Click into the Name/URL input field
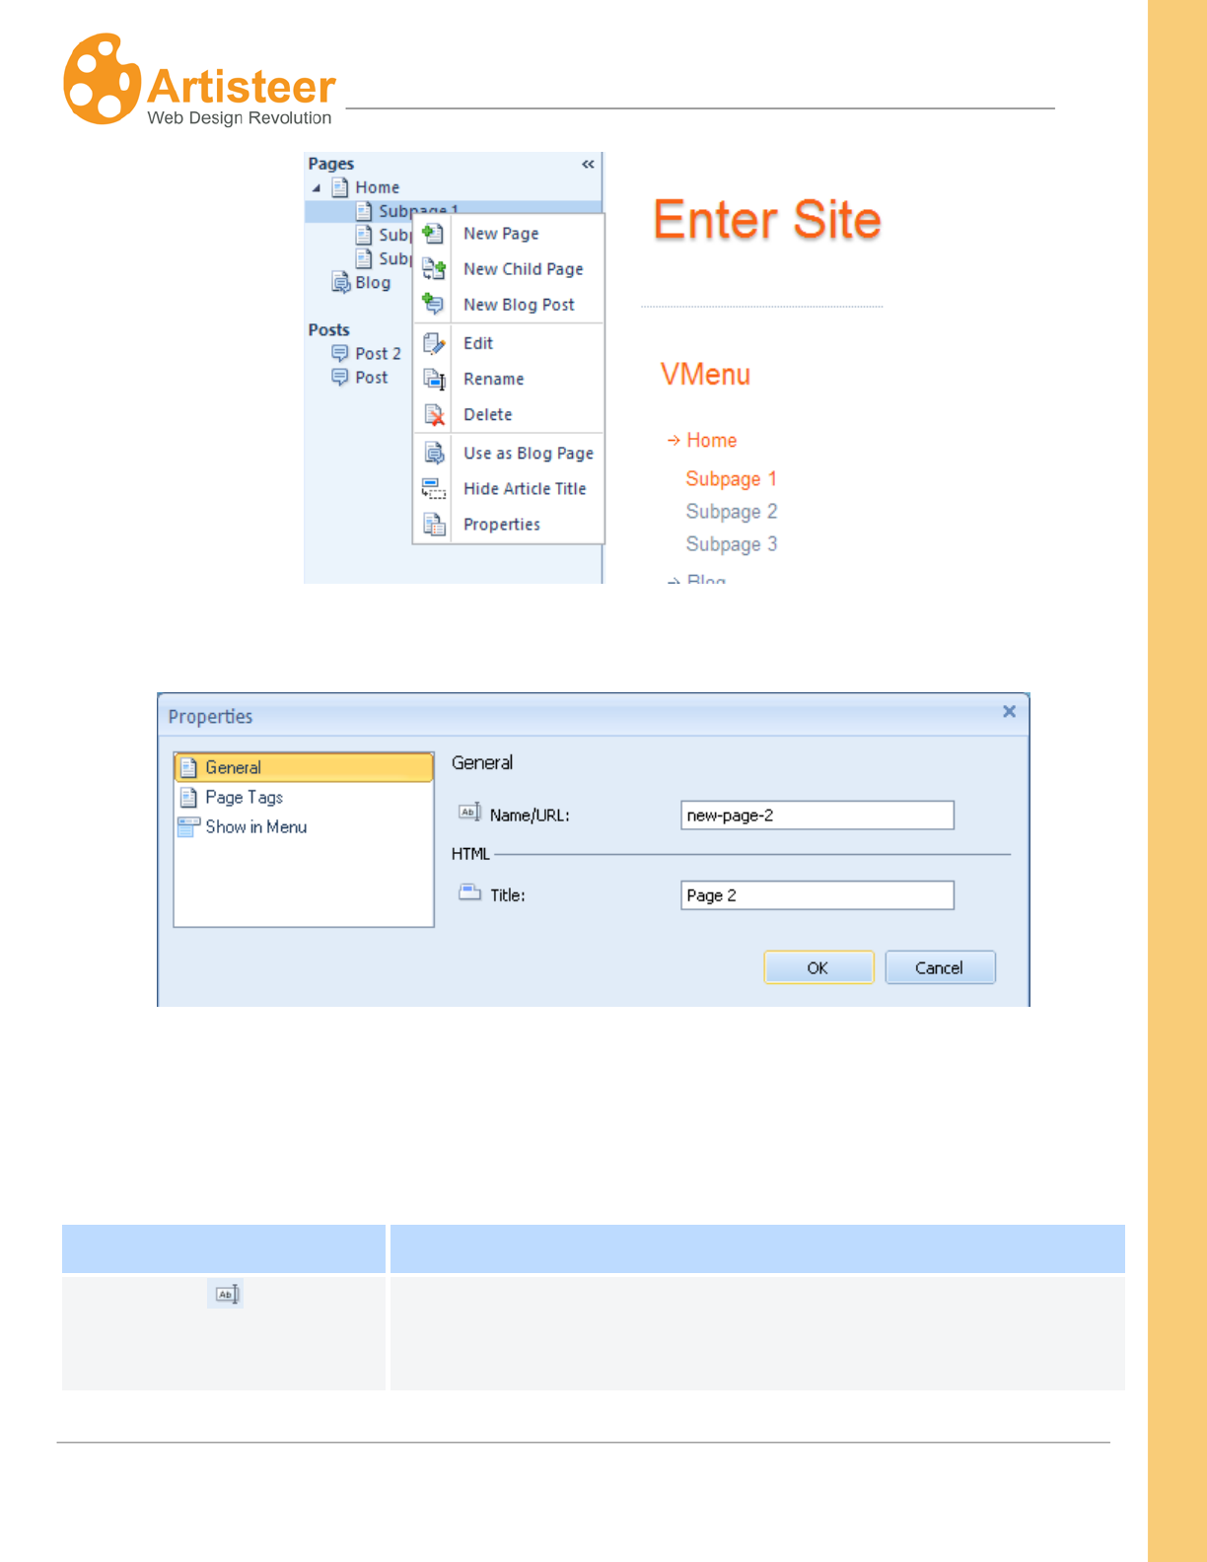 click(817, 815)
